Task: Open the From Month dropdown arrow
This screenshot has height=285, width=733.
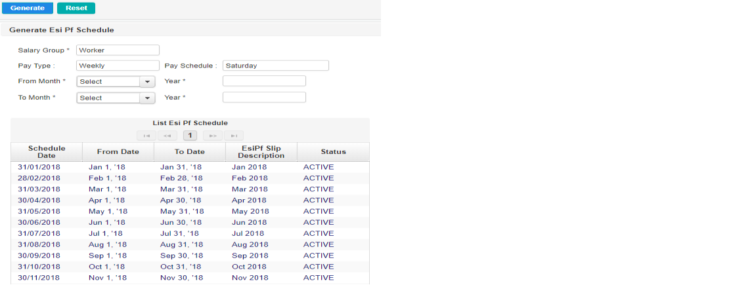Action: point(147,82)
